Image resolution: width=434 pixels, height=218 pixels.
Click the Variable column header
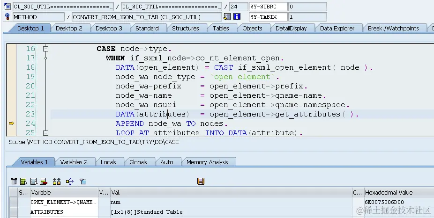tap(64, 192)
